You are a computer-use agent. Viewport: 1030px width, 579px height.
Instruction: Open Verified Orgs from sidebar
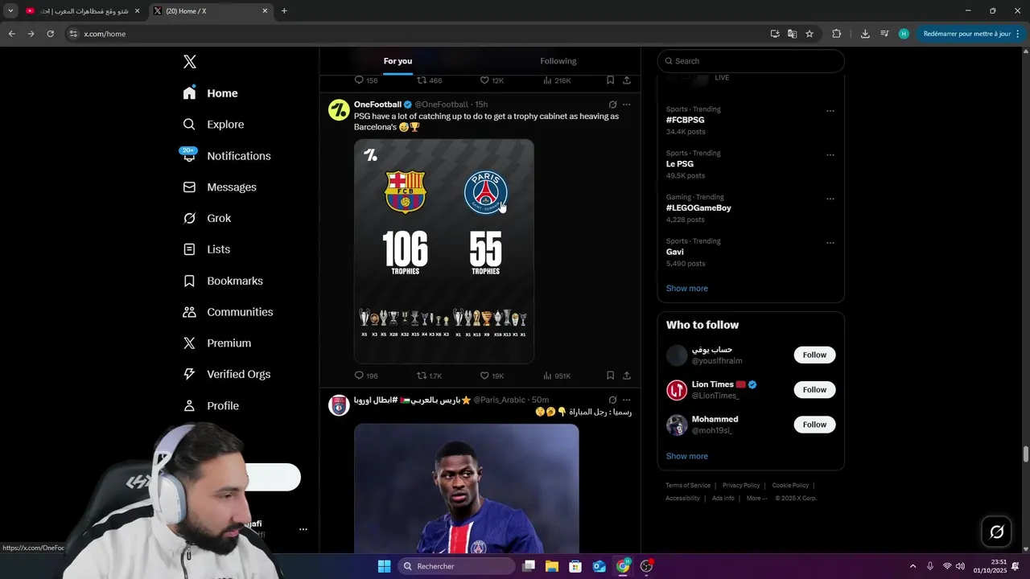pos(227,374)
